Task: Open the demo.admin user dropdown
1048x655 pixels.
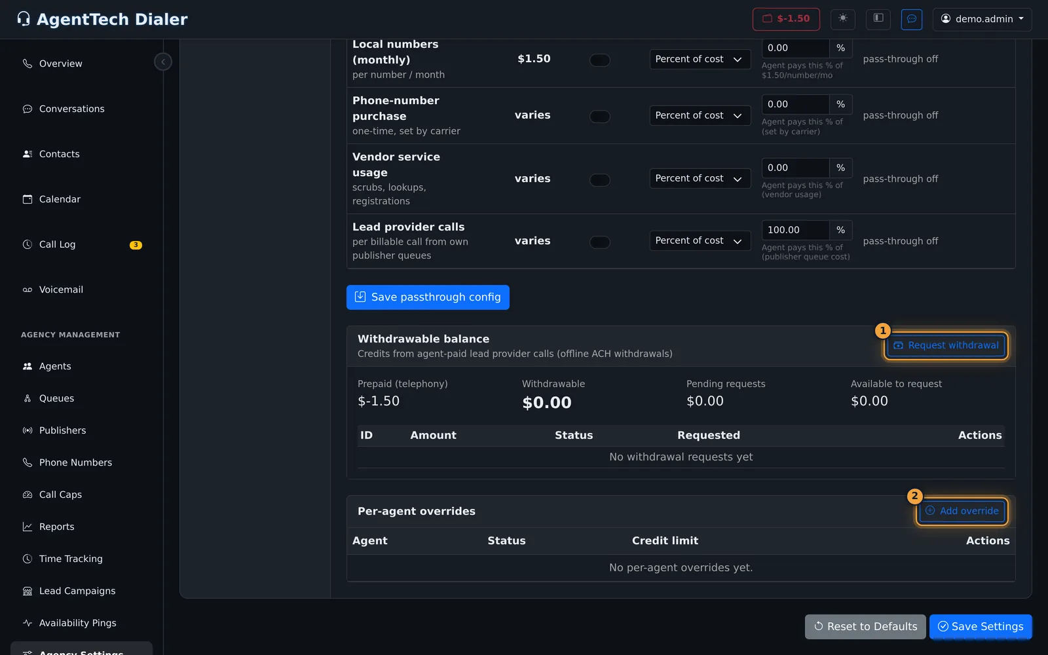Action: [x=982, y=19]
